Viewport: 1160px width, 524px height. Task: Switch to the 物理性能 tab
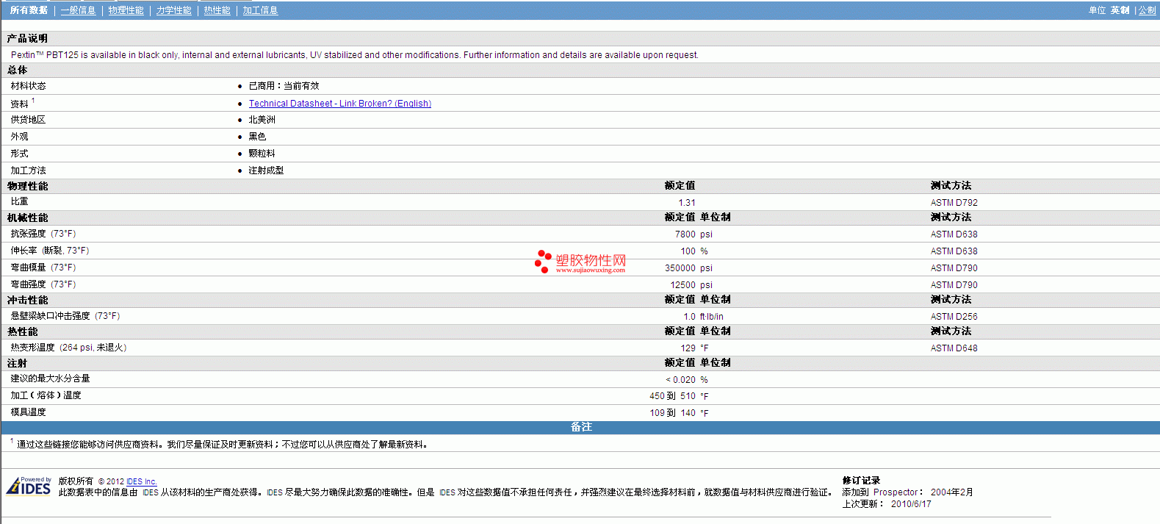click(126, 10)
